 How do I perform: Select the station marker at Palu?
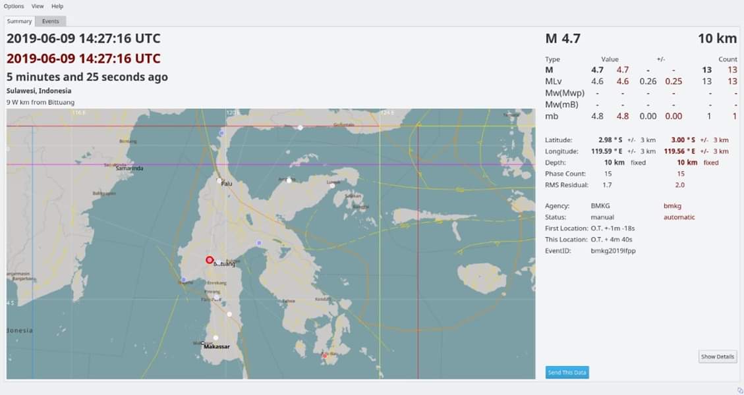[219, 180]
